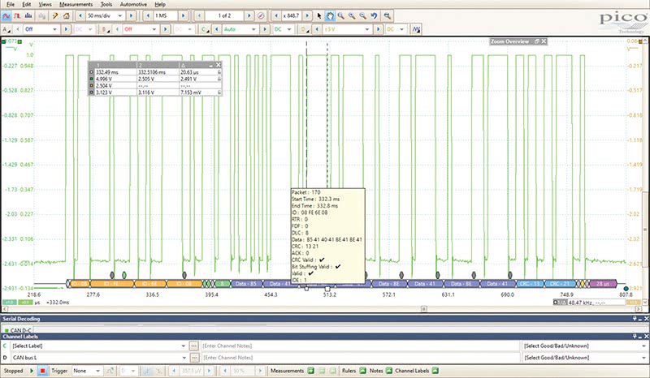Viewport: 650px width, 378px height.
Task: Click the Auto setup wand icon
Action: pos(54,15)
